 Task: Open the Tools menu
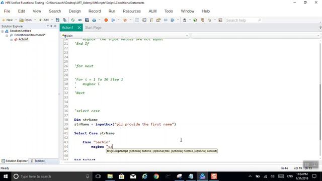tap(169, 11)
